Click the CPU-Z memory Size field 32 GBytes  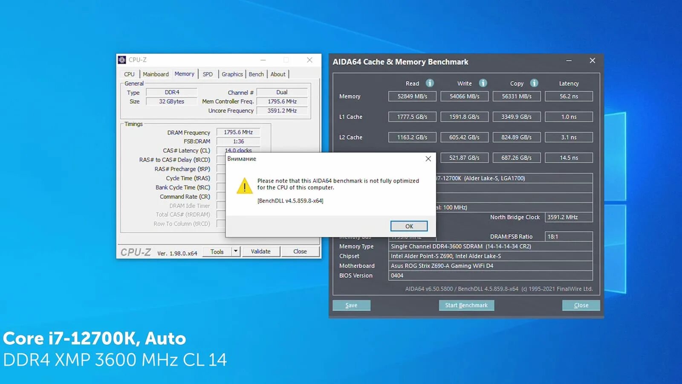point(172,102)
